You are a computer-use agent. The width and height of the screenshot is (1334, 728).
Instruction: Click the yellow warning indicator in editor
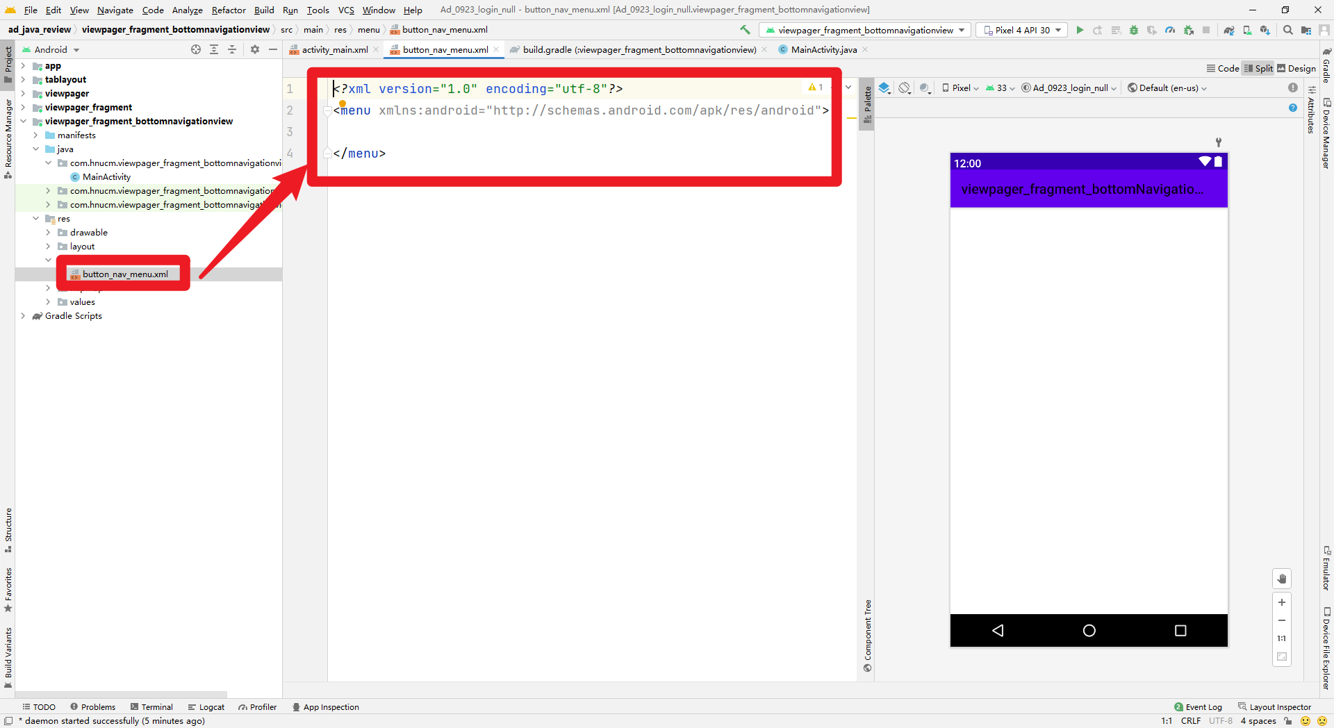click(x=816, y=88)
